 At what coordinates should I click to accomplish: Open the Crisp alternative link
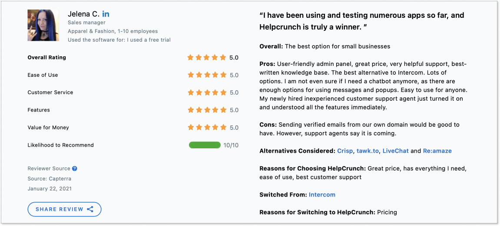pos(345,151)
